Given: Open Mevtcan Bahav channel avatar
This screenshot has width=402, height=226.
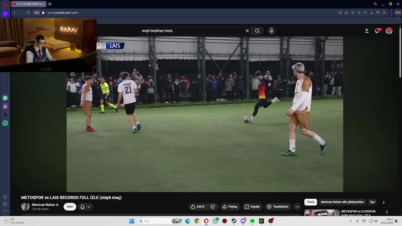Looking at the screenshot, I should 25,207.
